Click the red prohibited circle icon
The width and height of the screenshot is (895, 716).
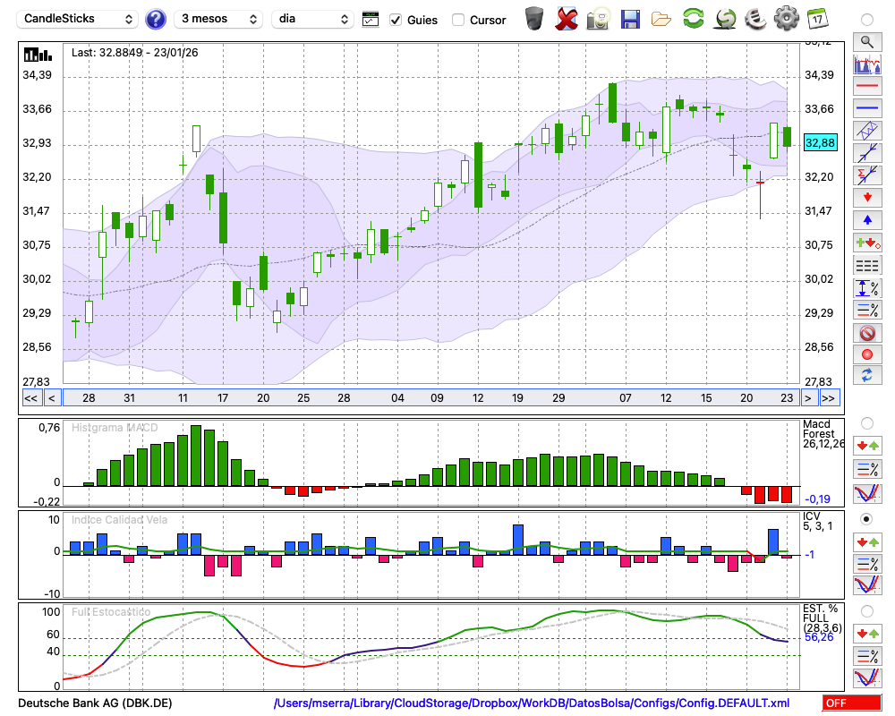(866, 333)
